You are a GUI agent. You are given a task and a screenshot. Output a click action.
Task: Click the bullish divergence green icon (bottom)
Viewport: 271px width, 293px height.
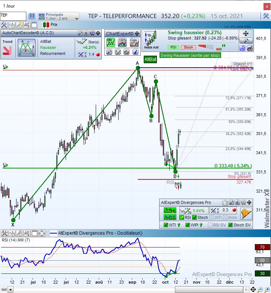pyautogui.click(x=170, y=217)
